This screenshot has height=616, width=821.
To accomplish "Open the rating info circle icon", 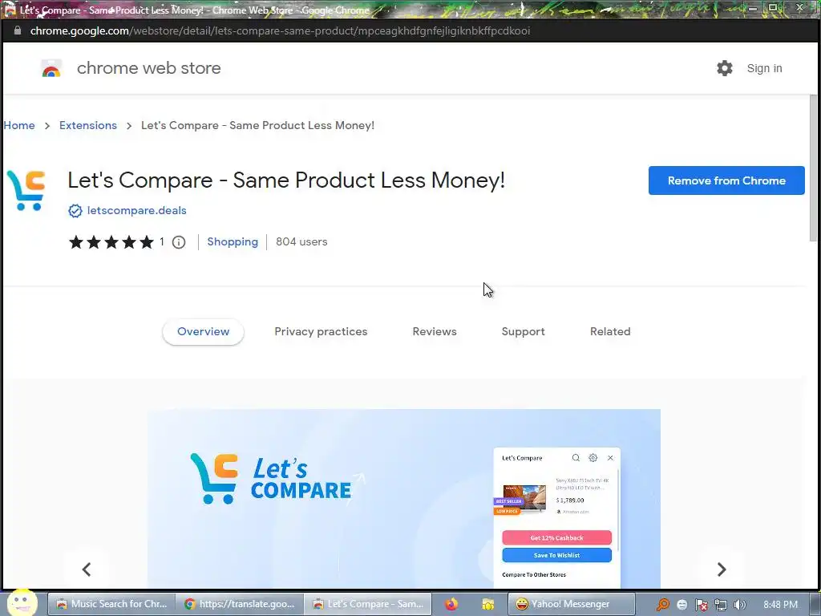I will tap(179, 242).
